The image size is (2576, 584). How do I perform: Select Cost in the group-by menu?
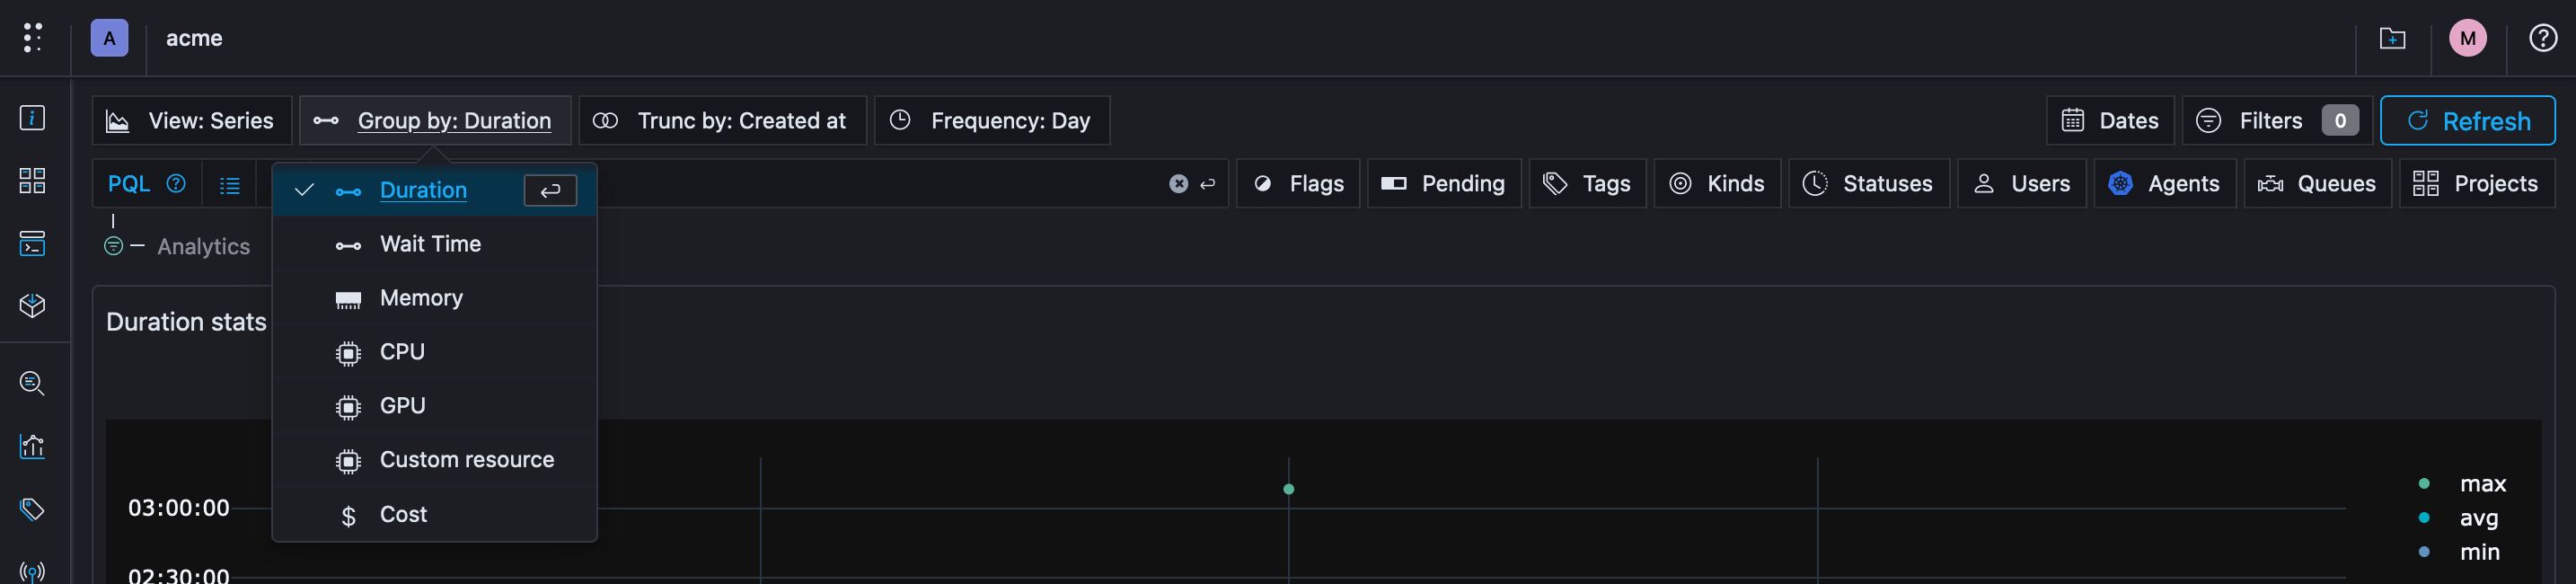pos(434,514)
